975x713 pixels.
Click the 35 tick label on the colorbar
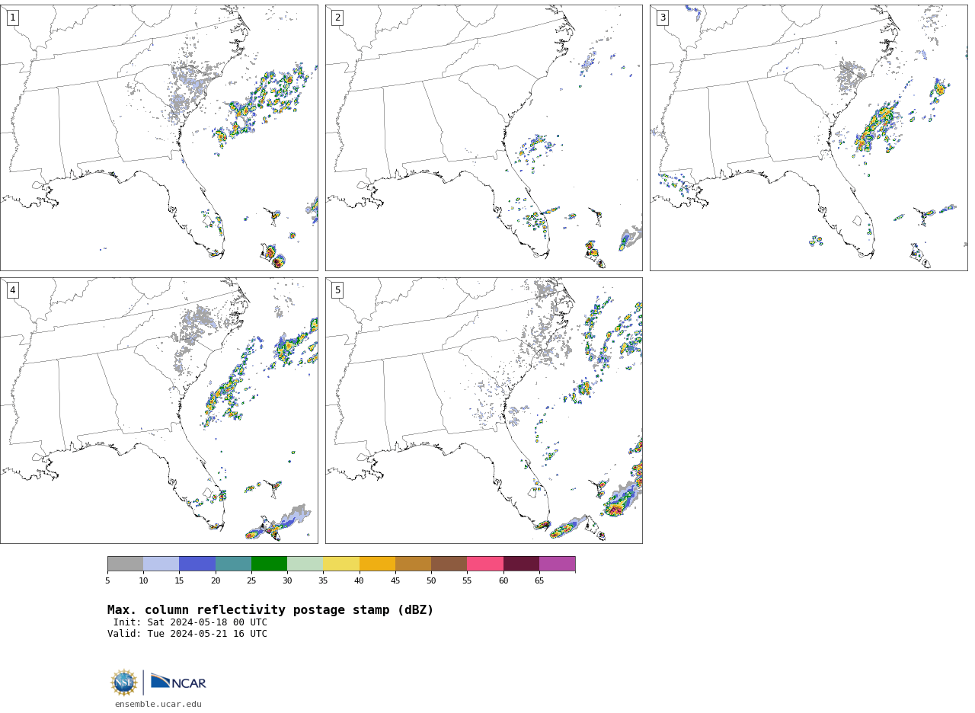(x=323, y=581)
